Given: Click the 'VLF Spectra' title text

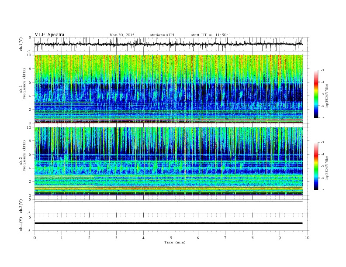Looking at the screenshot, I should [49, 34].
